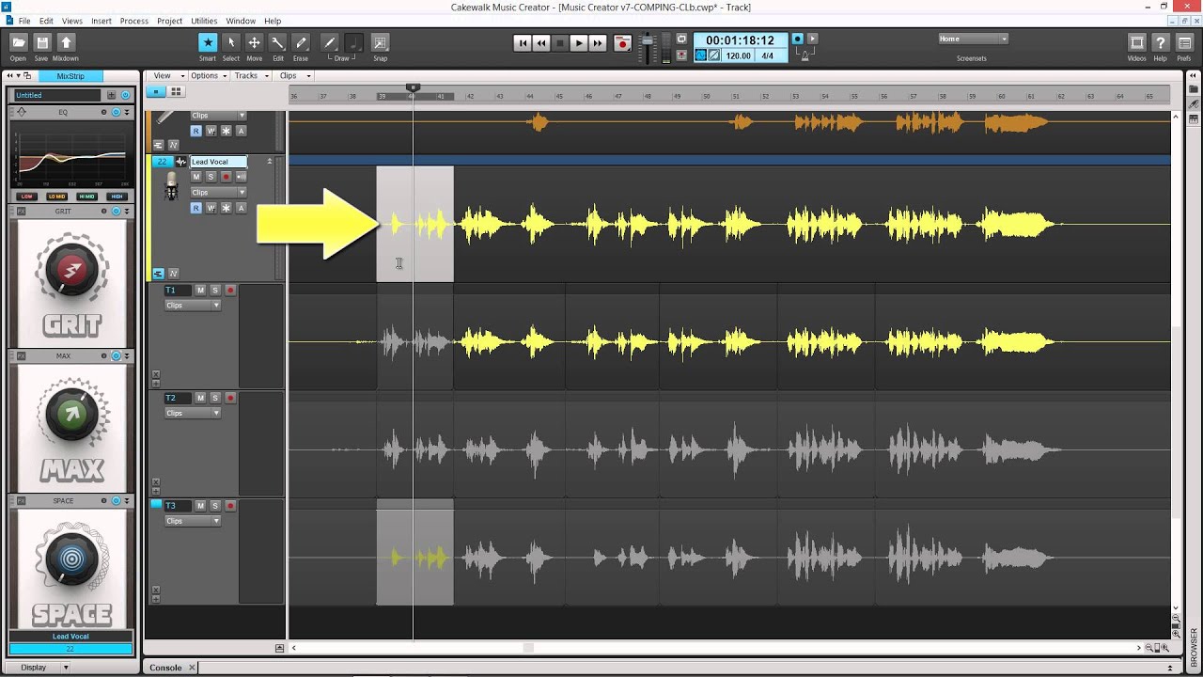Start playback with the Play button
Screen dimensions: 1203x677
coord(579,43)
